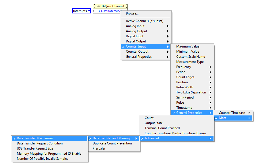Open the Pulse submenu
Image resolution: width=262 pixels, height=167 pixels.
pyautogui.click(x=192, y=103)
